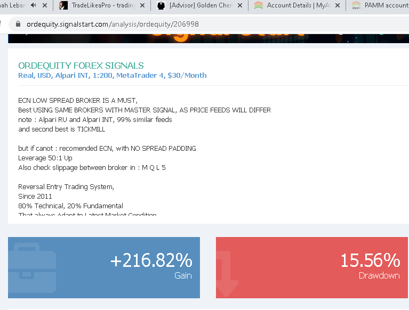409x310 pixels.
Task: Close the Lebaran browser tab
Action: pyautogui.click(x=45, y=5)
